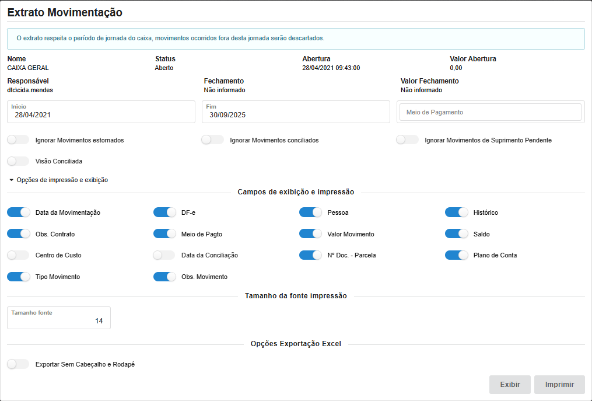Edit the Tamanho fonte input

point(58,321)
